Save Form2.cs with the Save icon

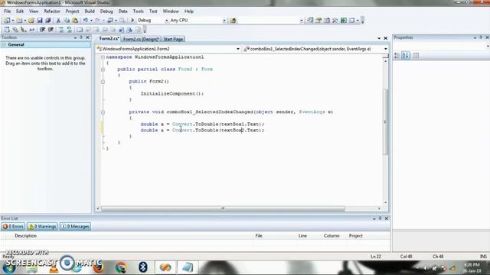pyautogui.click(x=40, y=21)
